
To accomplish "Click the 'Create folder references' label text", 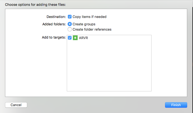I will tap(92, 29).
